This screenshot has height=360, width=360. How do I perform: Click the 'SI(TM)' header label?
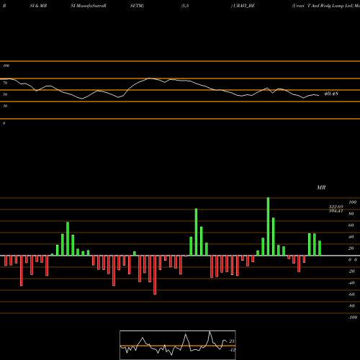click(137, 6)
